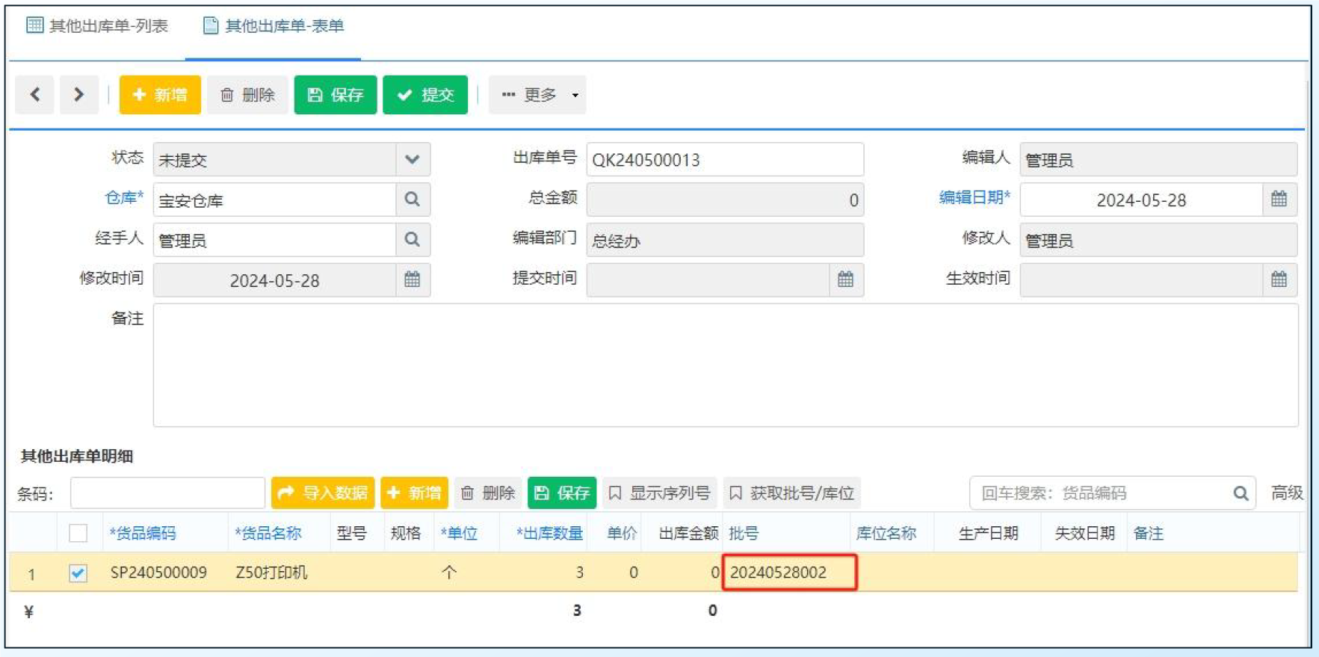Open the 更多 dropdown menu
Screen dimensions: 1319x657
pos(538,95)
